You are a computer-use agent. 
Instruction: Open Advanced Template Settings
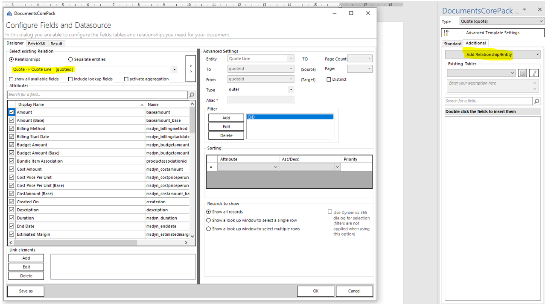(x=493, y=33)
